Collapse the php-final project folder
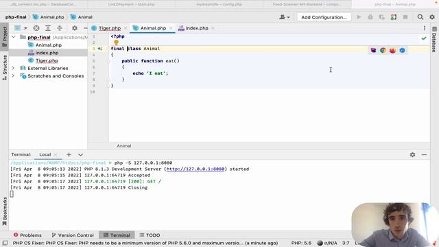 pyautogui.click(x=13, y=37)
